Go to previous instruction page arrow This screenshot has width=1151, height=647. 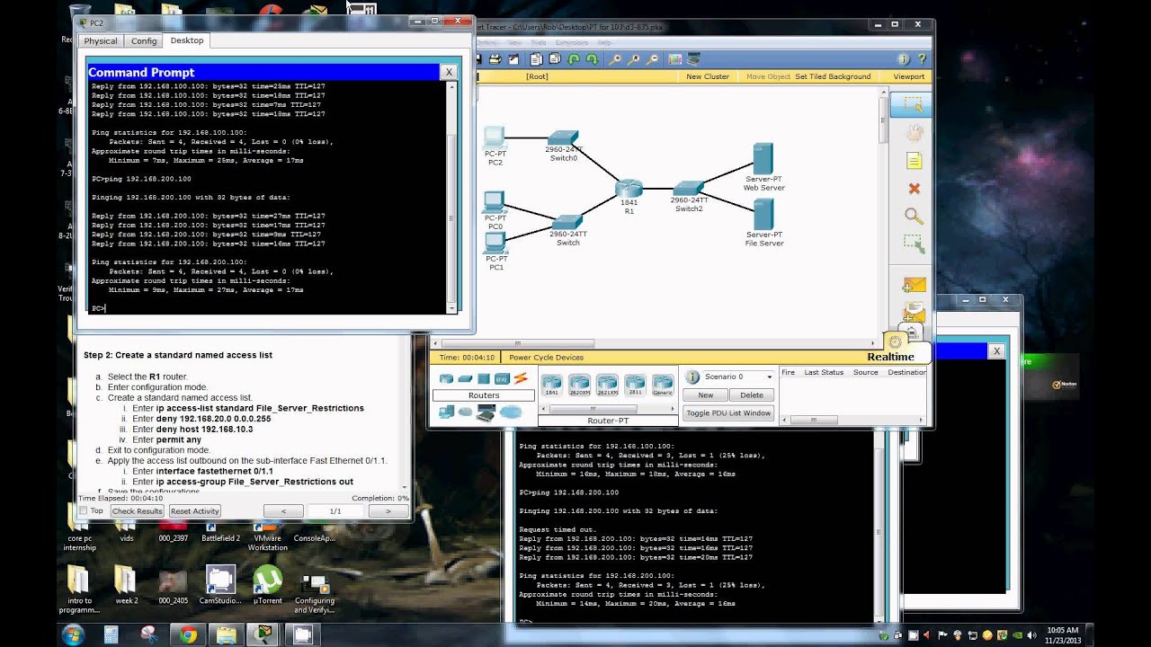(x=283, y=511)
